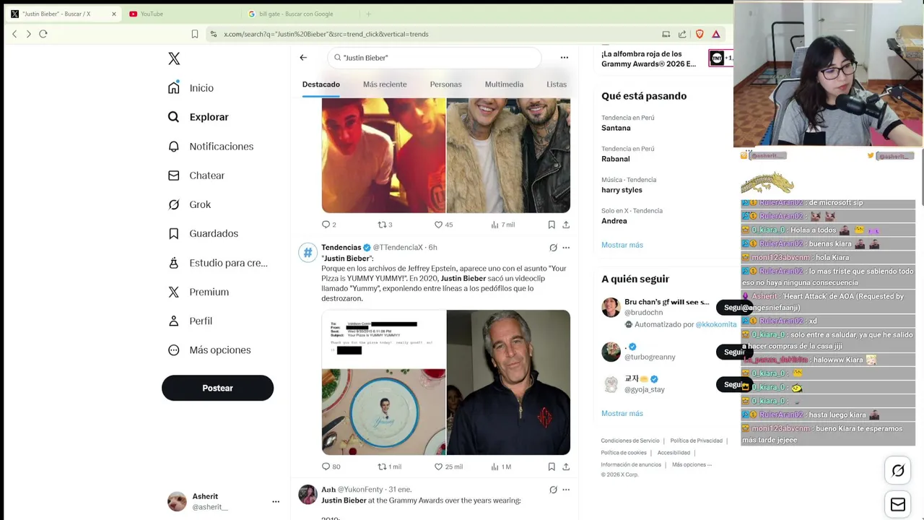The width and height of the screenshot is (924, 520).
Task: Open Perfil page
Action: tap(190, 321)
